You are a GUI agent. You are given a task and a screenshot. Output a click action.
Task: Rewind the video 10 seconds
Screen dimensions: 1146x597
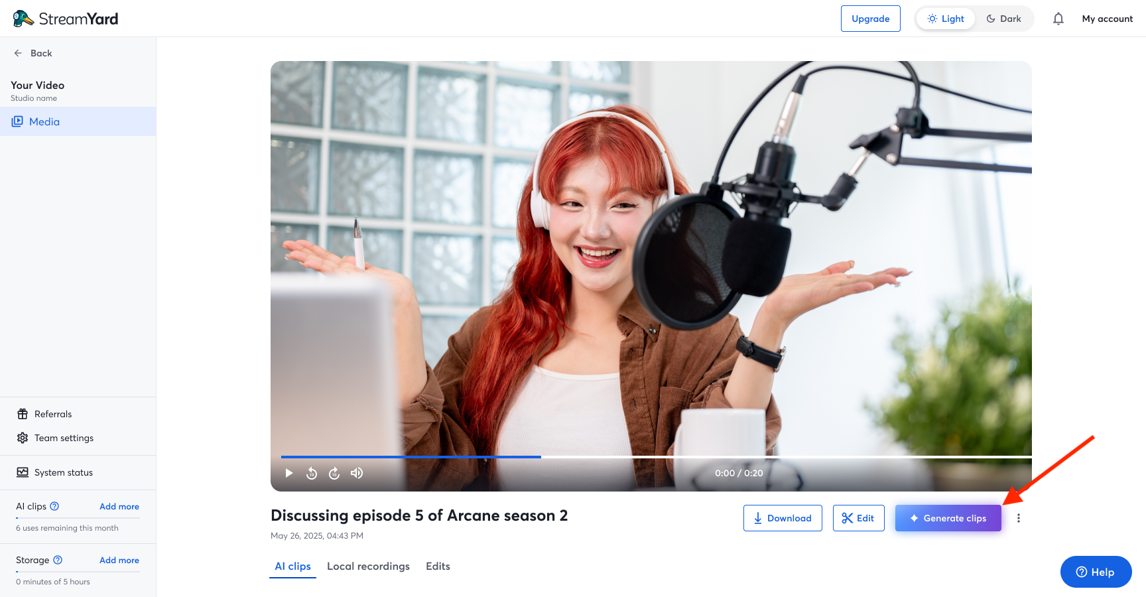click(312, 473)
